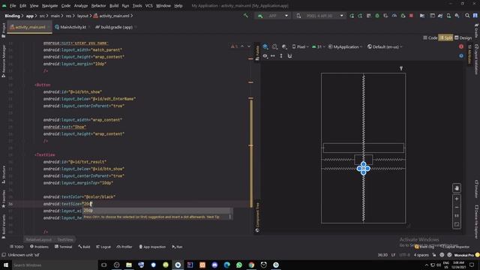Viewport: 480px width, 270px height.
Task: Open the Build menu
Action: 114,5
